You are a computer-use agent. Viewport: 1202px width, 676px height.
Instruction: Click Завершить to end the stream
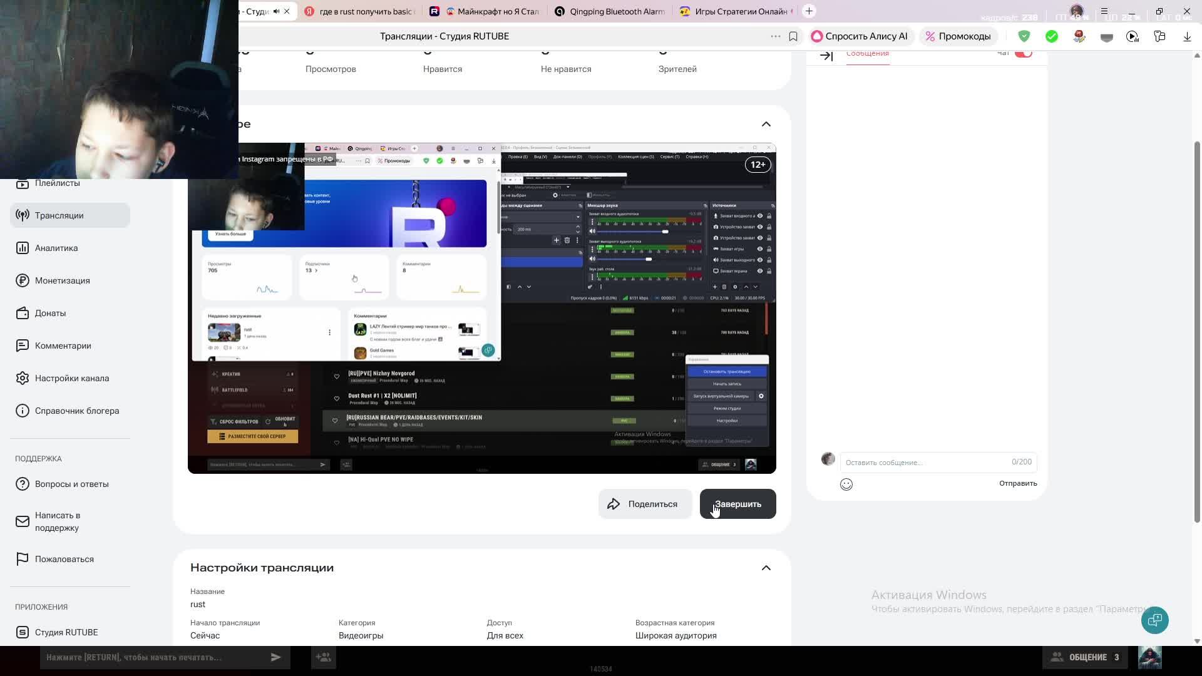pos(738,504)
